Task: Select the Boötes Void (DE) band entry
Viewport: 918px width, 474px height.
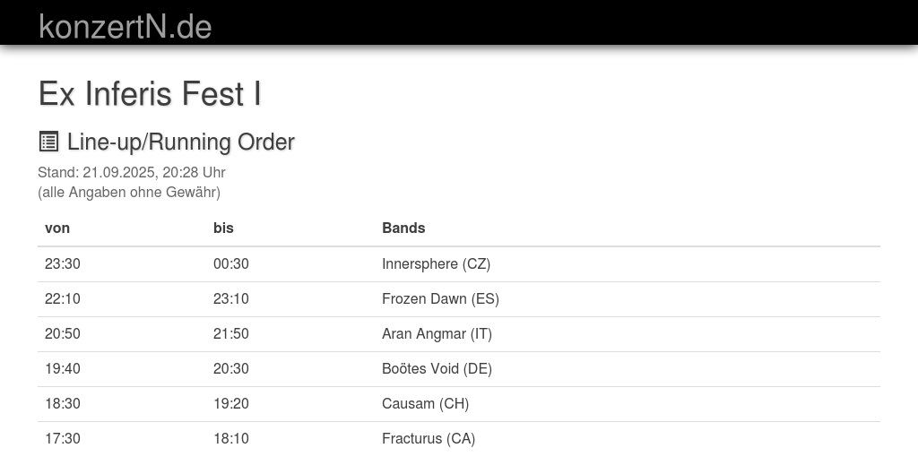Action: 437,368
